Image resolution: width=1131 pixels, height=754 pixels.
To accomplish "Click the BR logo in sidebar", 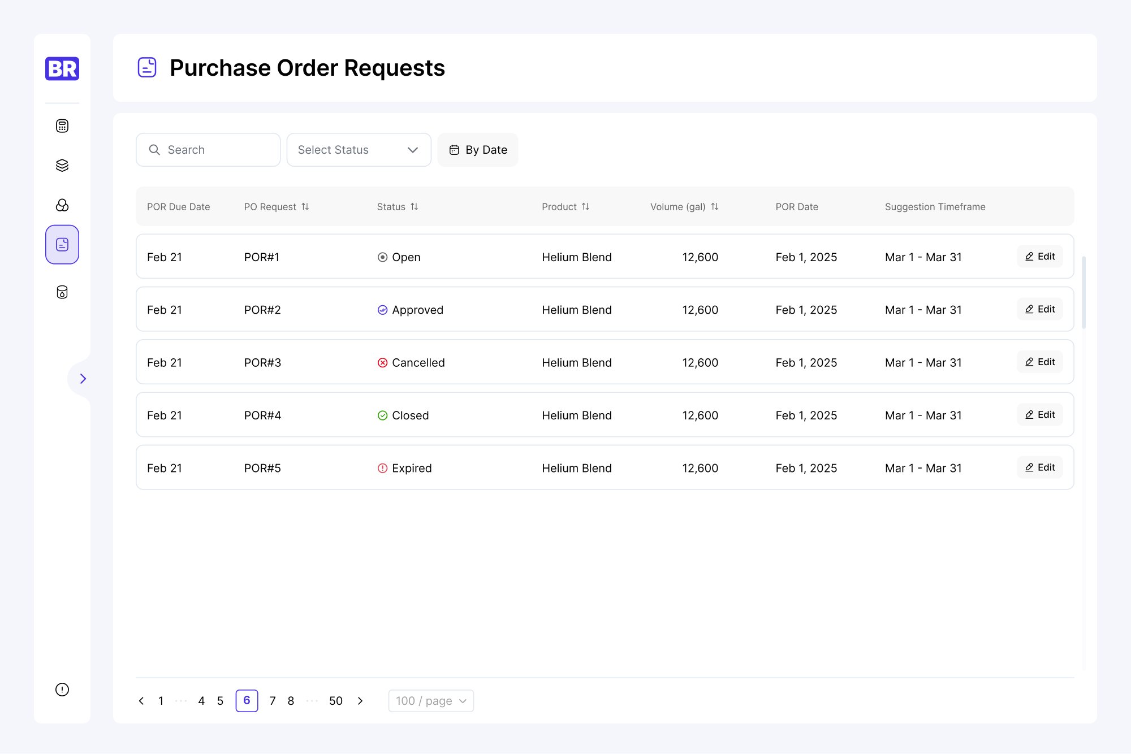I will tap(62, 68).
